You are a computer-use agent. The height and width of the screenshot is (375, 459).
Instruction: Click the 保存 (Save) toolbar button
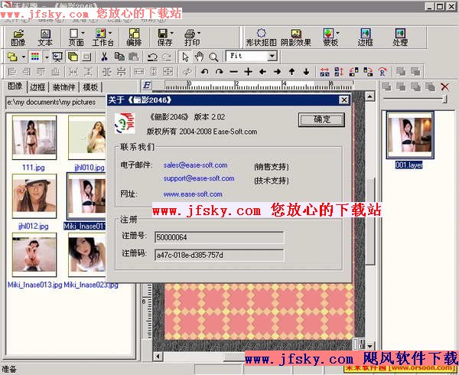[x=164, y=37]
